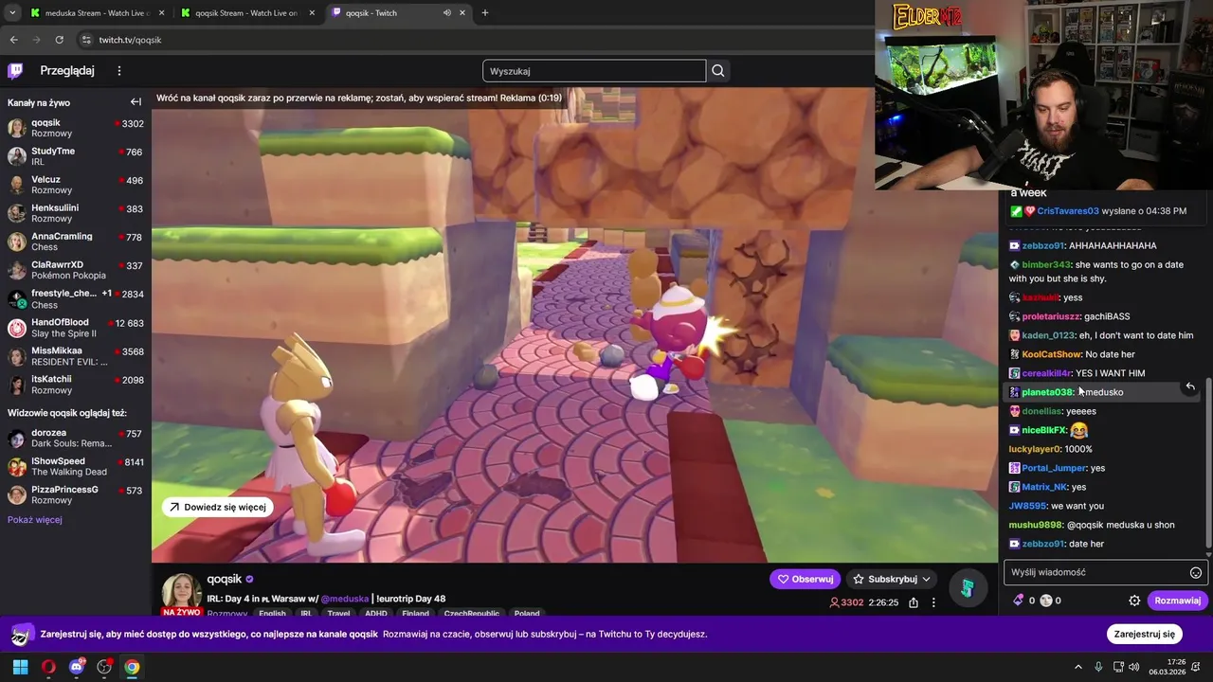This screenshot has height=682, width=1213.
Task: Open the tab search dropdown in Chrome
Action: [x=12, y=13]
